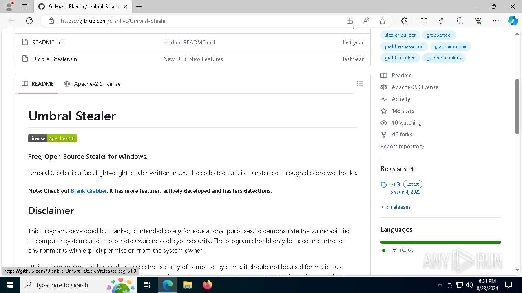Open a new browser tab
Viewport: 522px width, 293px height.
(139, 7)
